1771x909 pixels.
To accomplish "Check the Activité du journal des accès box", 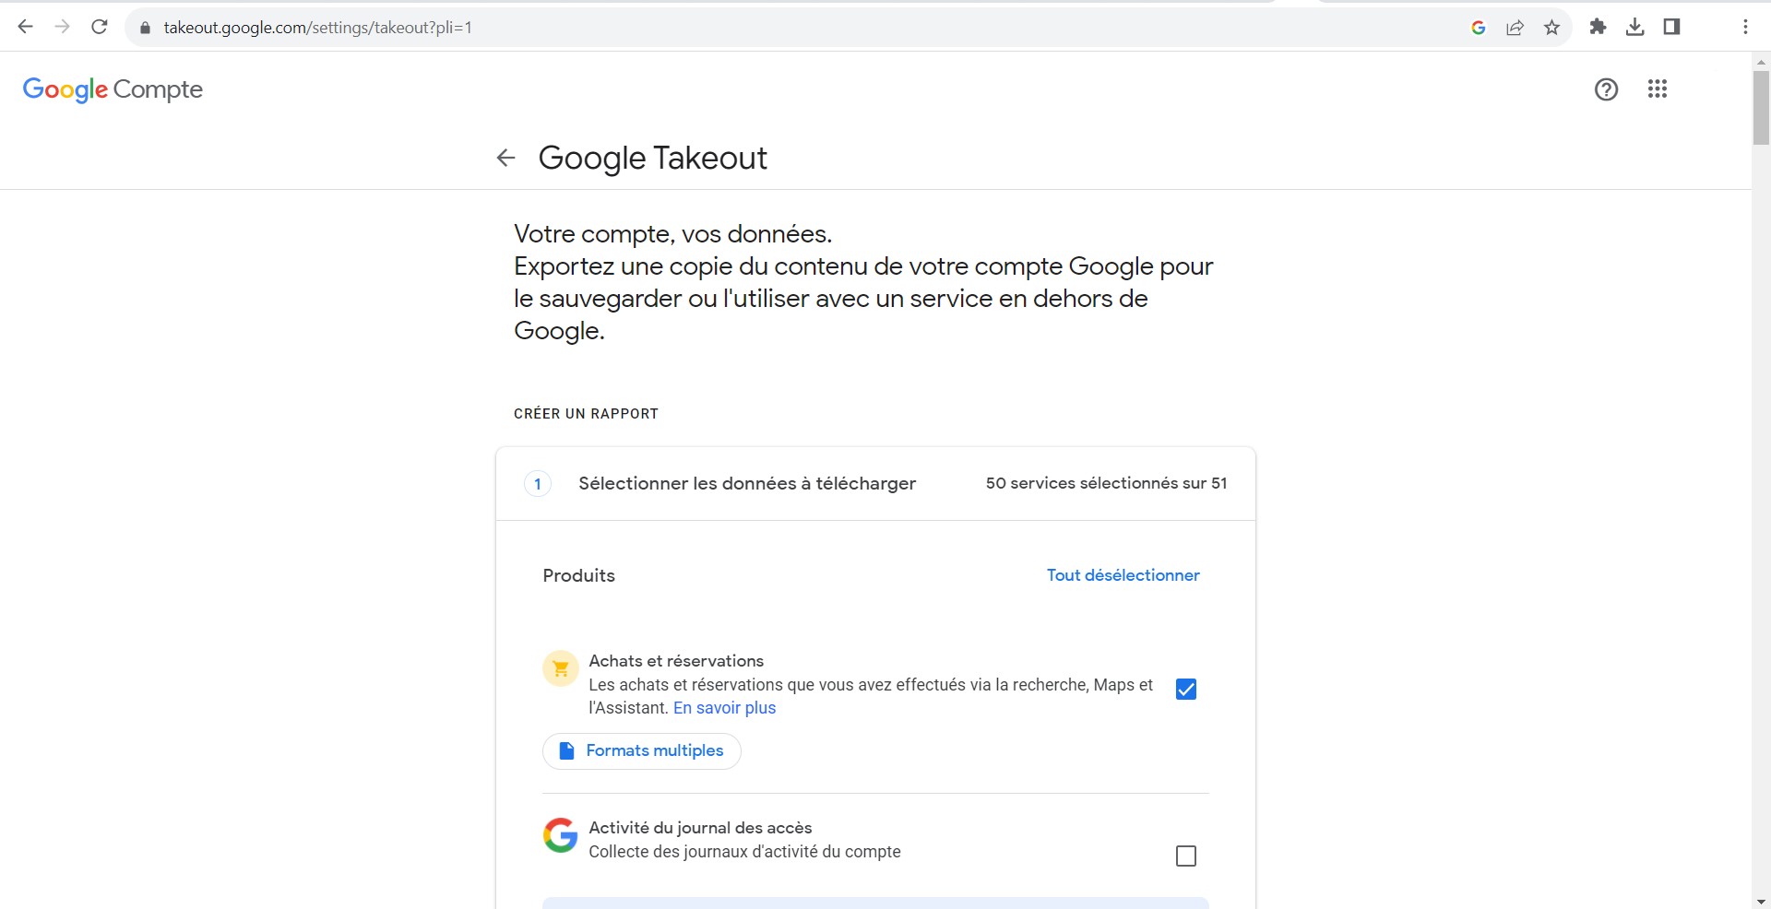I will coord(1186,856).
